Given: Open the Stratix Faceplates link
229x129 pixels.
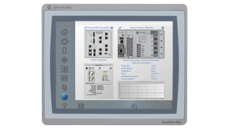Looking at the screenshot, I should pos(98,60).
